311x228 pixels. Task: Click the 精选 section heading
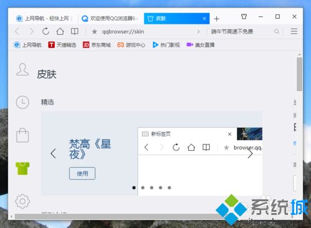(x=47, y=102)
